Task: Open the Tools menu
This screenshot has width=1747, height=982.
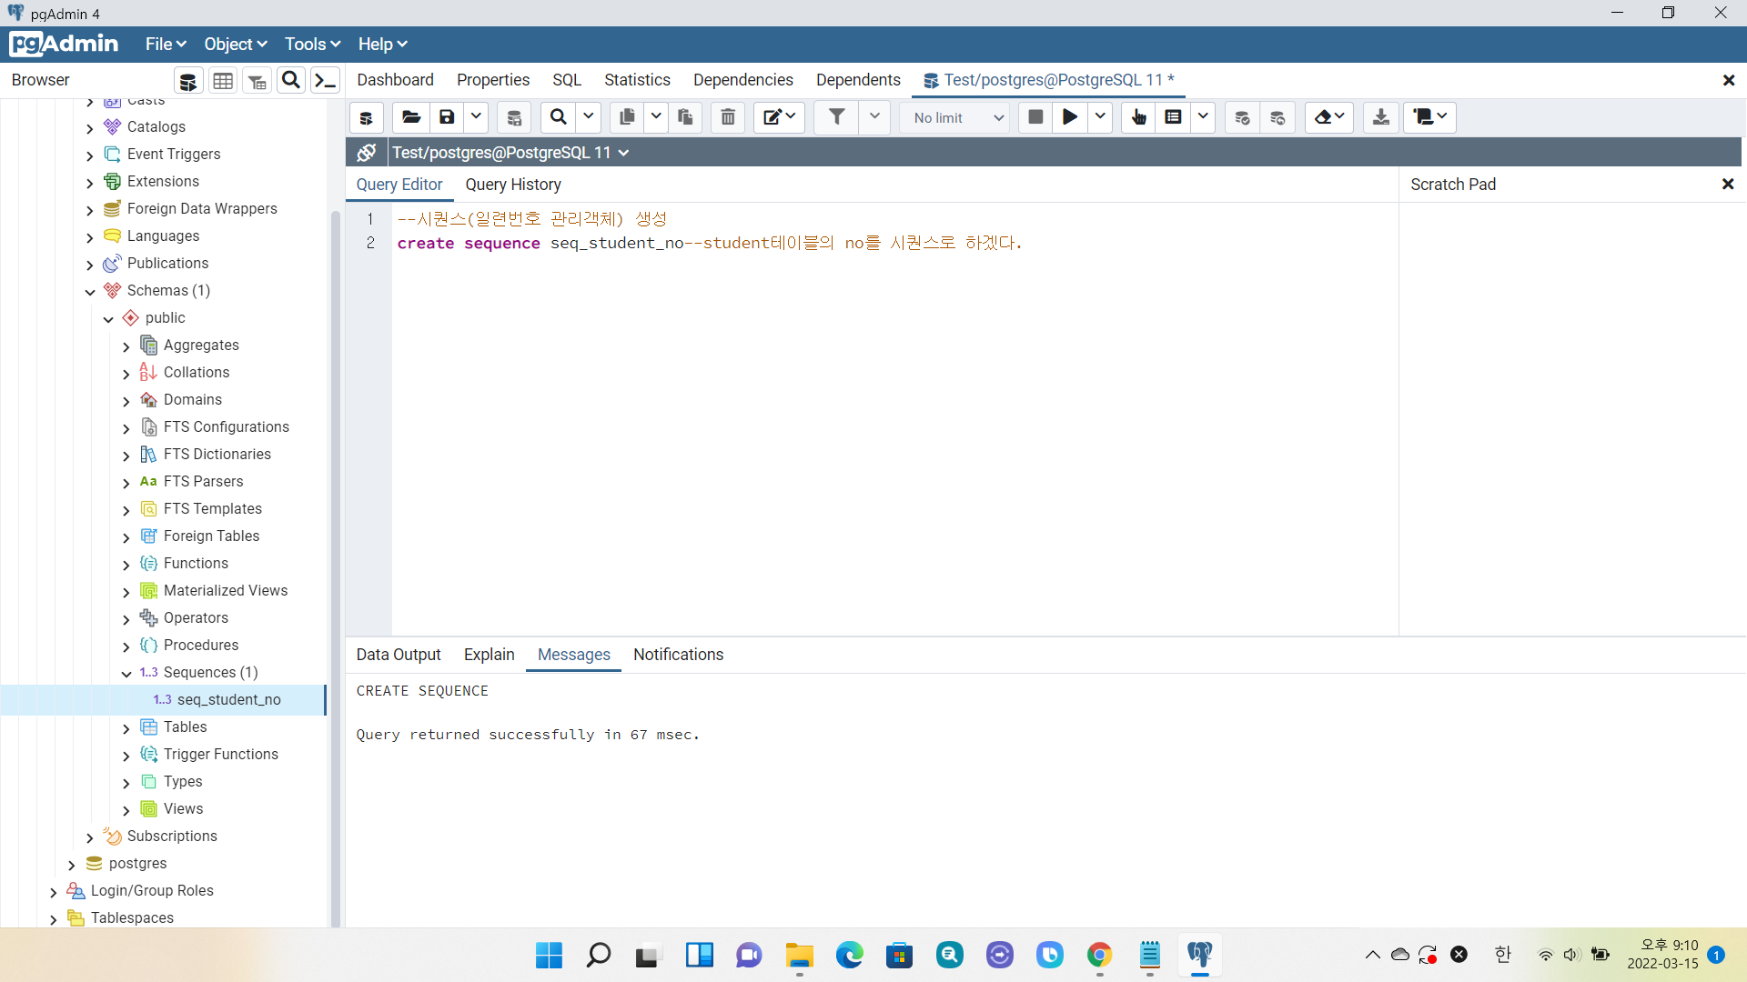Action: (x=312, y=44)
